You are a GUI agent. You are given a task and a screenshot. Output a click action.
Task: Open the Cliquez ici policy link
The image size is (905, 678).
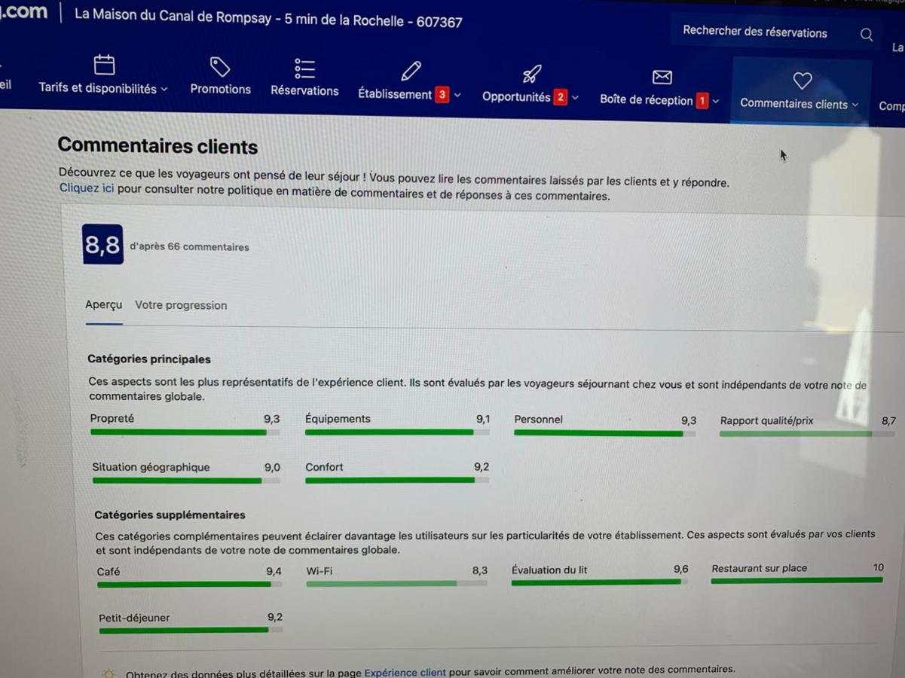87,188
